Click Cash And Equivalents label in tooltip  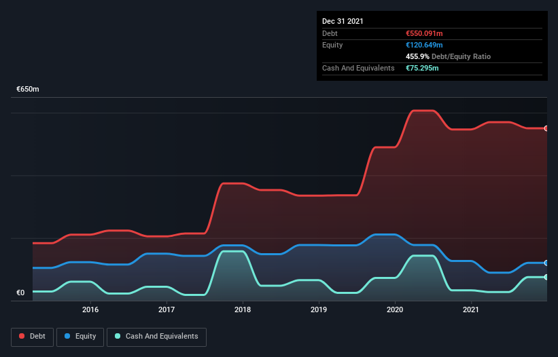tap(358, 68)
